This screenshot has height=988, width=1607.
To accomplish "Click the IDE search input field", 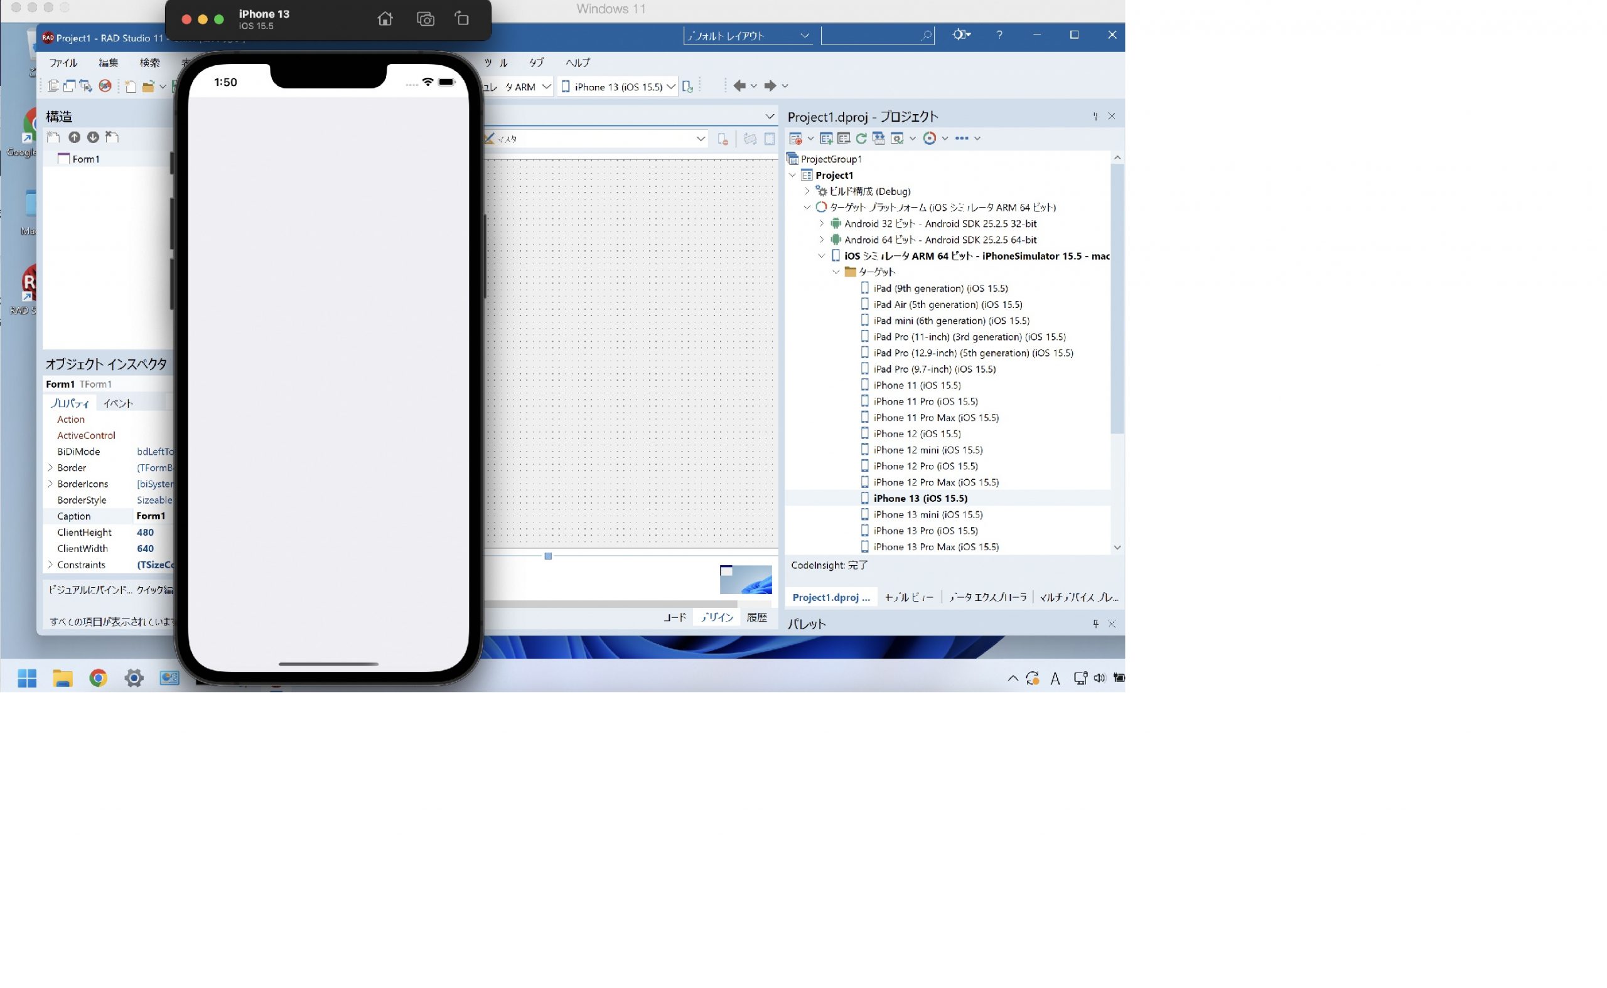I will pos(878,36).
